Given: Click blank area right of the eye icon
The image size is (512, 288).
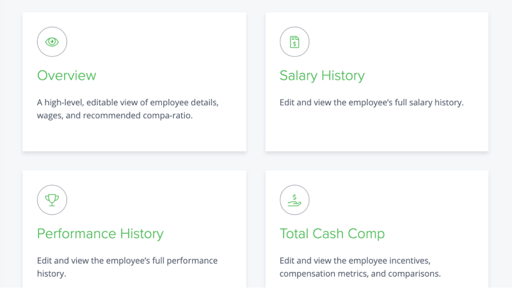Looking at the screenshot, I should click(x=154, y=42).
